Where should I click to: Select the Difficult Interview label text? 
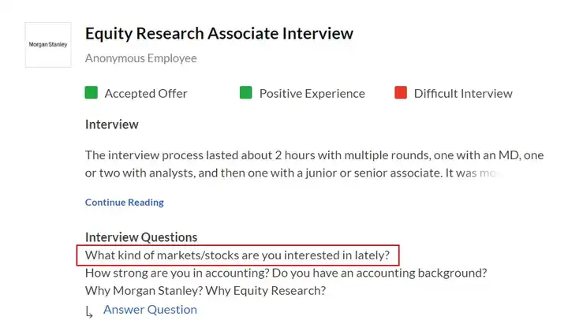pyautogui.click(x=463, y=93)
